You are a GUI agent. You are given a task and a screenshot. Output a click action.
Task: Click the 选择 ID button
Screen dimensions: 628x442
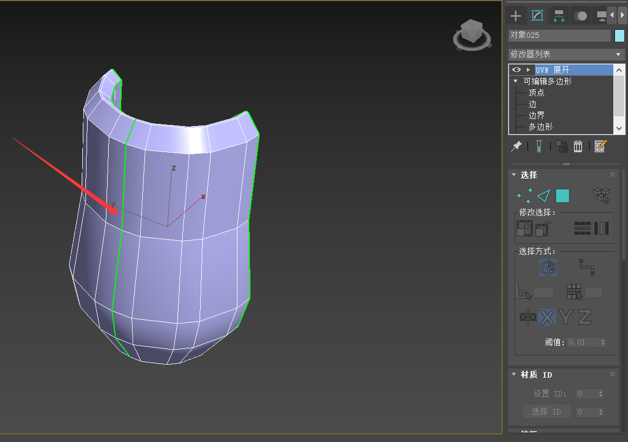546,412
